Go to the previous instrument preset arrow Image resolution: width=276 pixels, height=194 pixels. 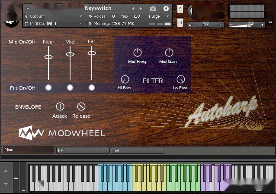[x=133, y=8]
